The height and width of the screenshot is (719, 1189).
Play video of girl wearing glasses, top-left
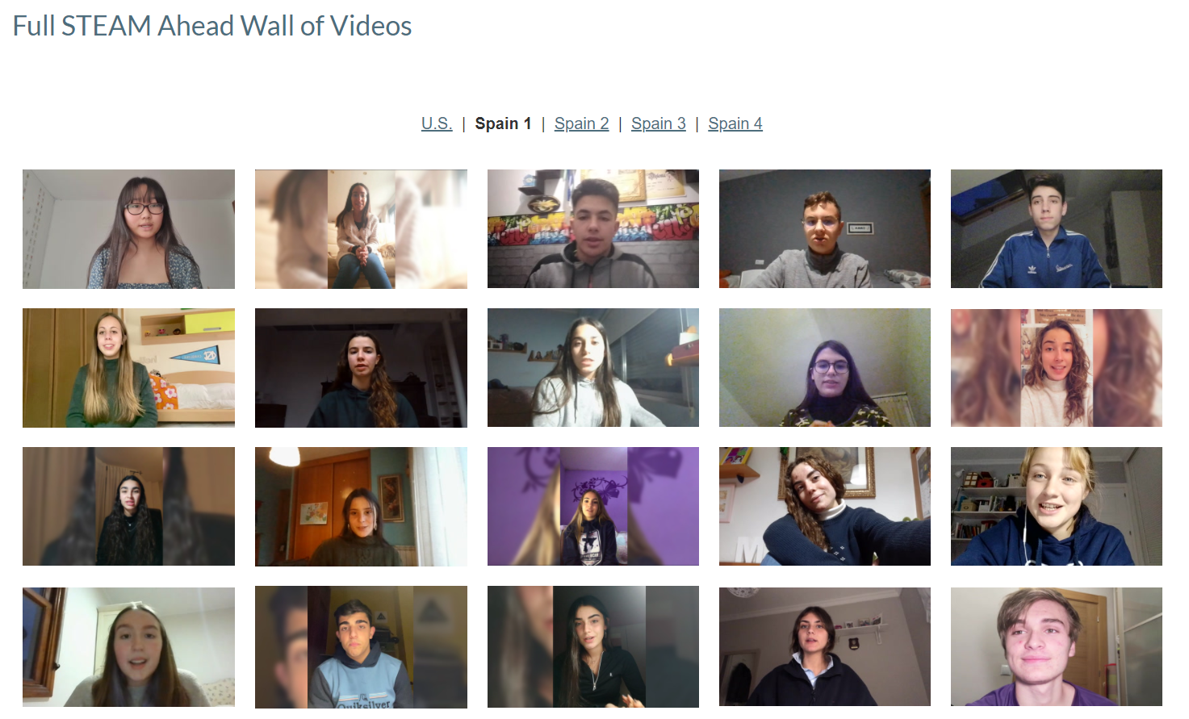(128, 229)
